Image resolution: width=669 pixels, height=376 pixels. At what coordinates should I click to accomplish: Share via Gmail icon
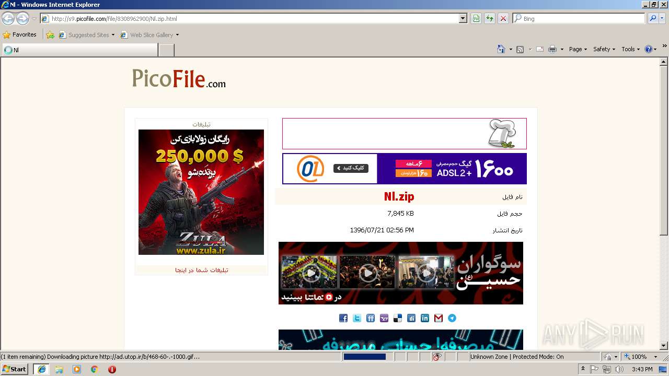point(439,318)
